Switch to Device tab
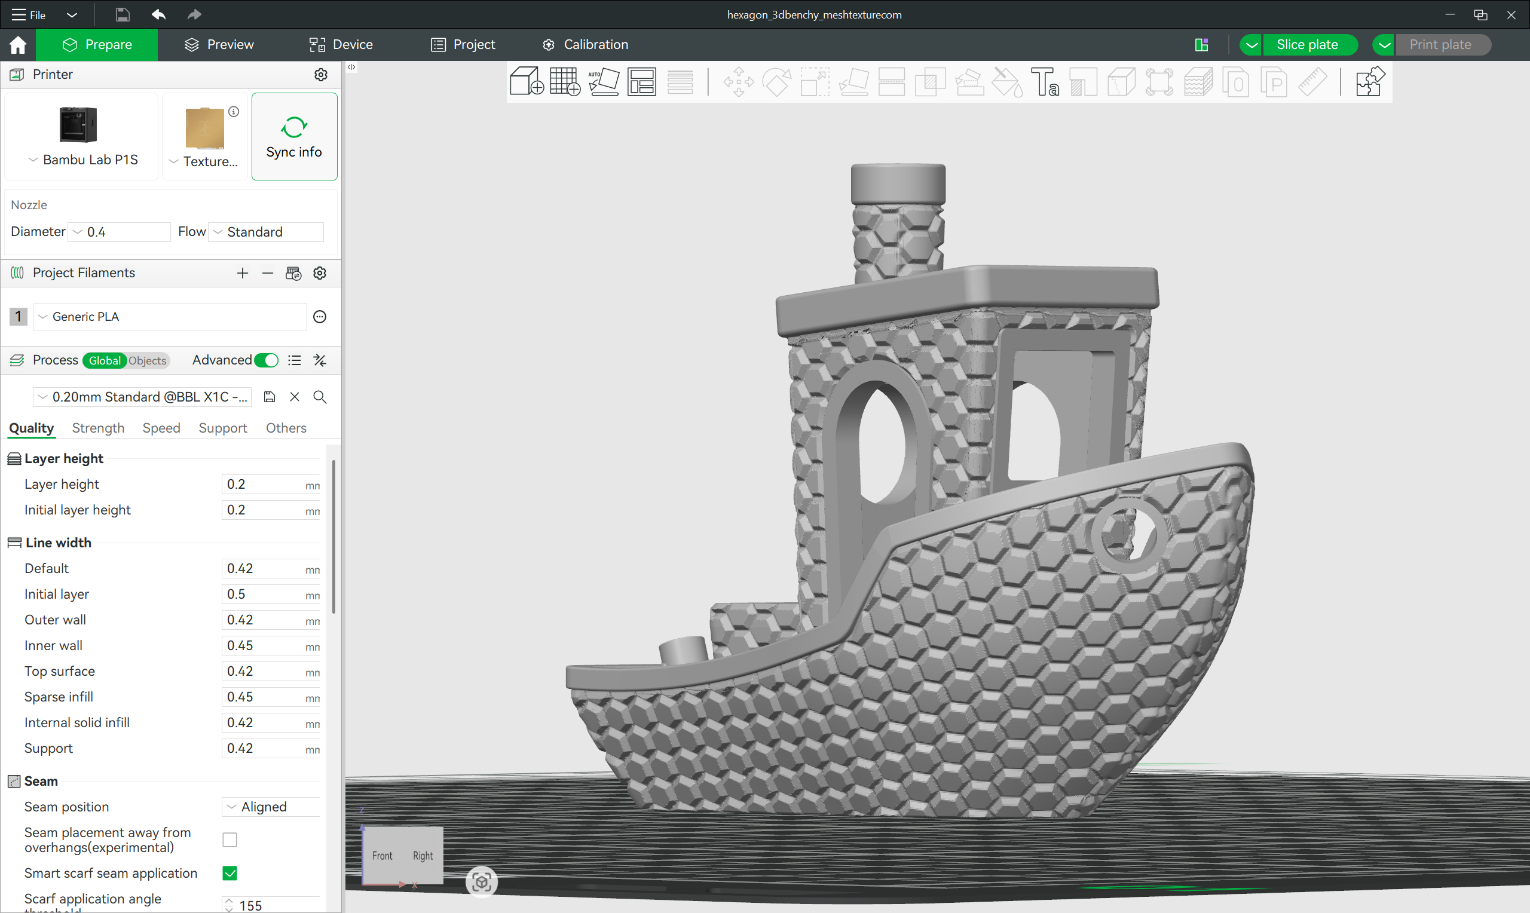 pos(341,44)
